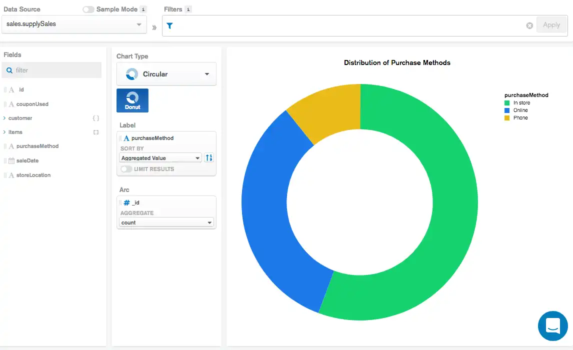The width and height of the screenshot is (573, 350).
Task: Clear the filter bar with the X button
Action: pos(529,26)
